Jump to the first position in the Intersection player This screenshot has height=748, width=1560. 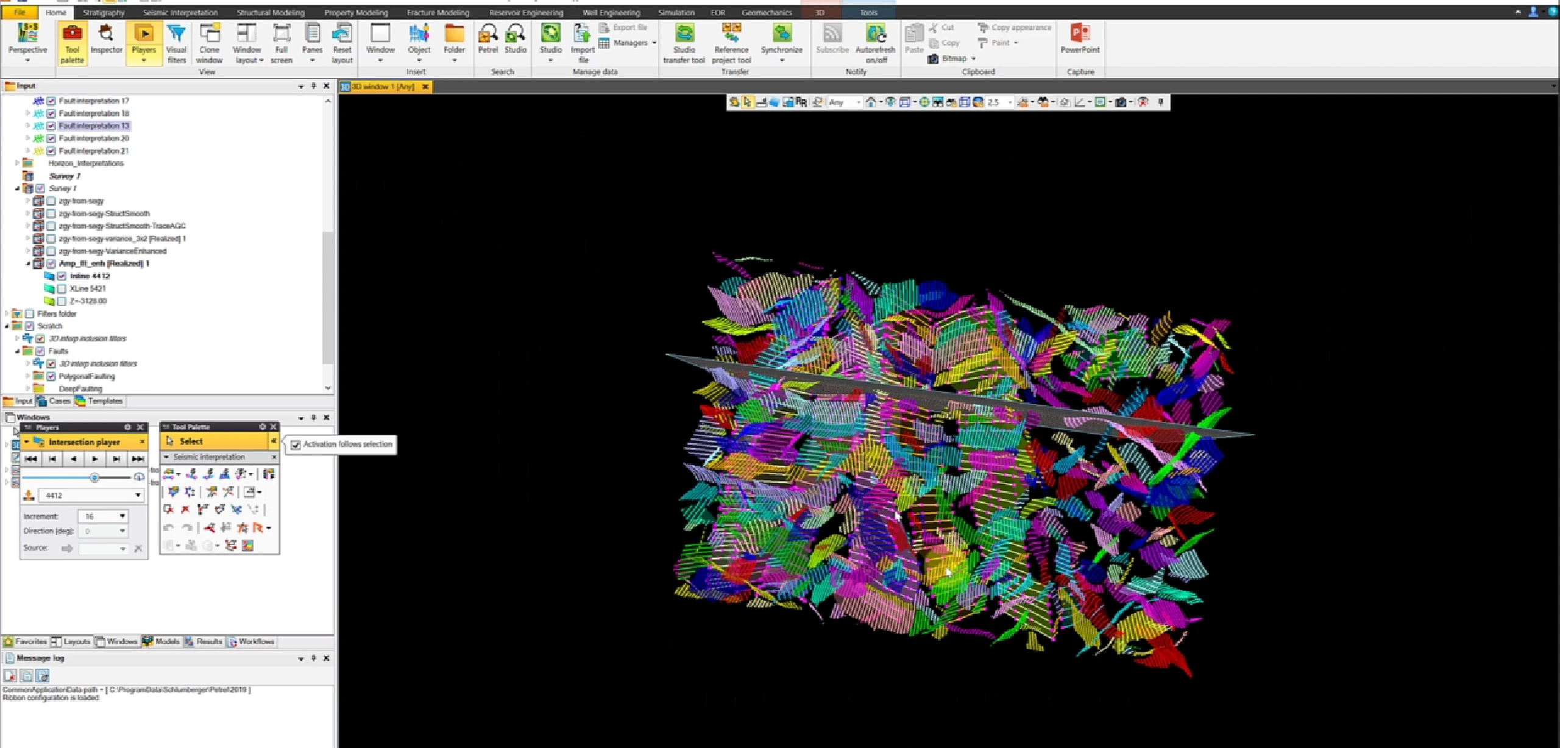[31, 459]
